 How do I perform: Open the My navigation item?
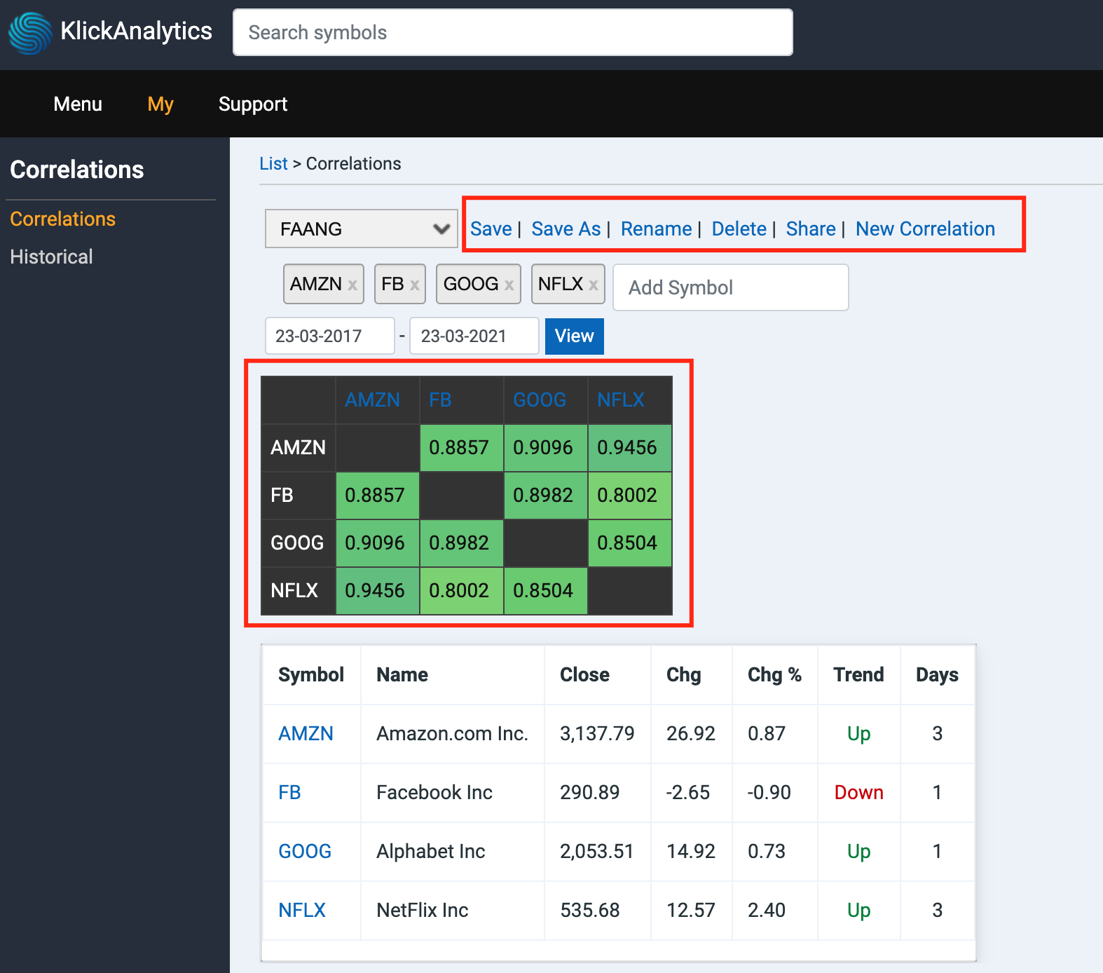point(160,104)
